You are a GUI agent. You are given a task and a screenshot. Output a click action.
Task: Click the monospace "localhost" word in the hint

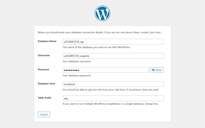[x=135, y=90]
